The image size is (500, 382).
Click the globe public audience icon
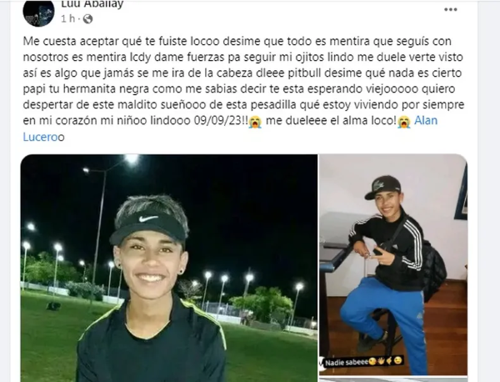click(x=87, y=19)
